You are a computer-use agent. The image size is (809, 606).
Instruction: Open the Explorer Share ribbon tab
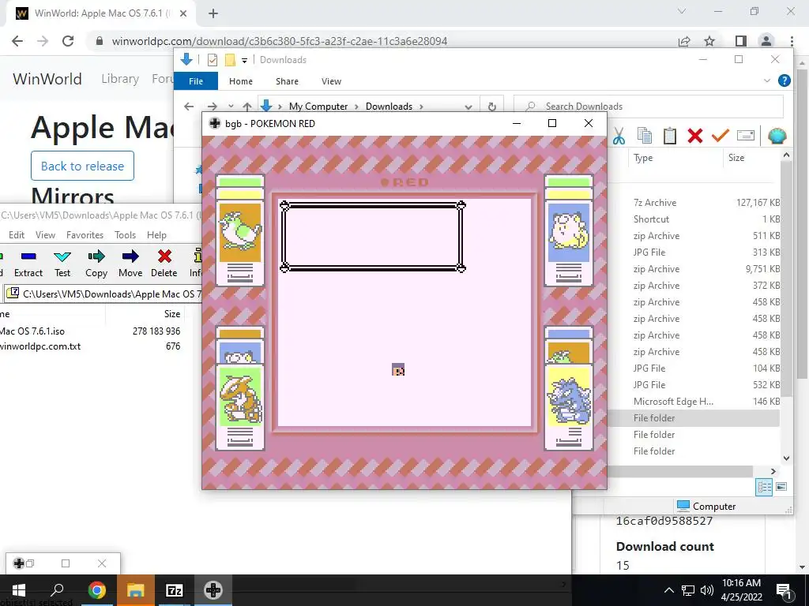pos(287,81)
